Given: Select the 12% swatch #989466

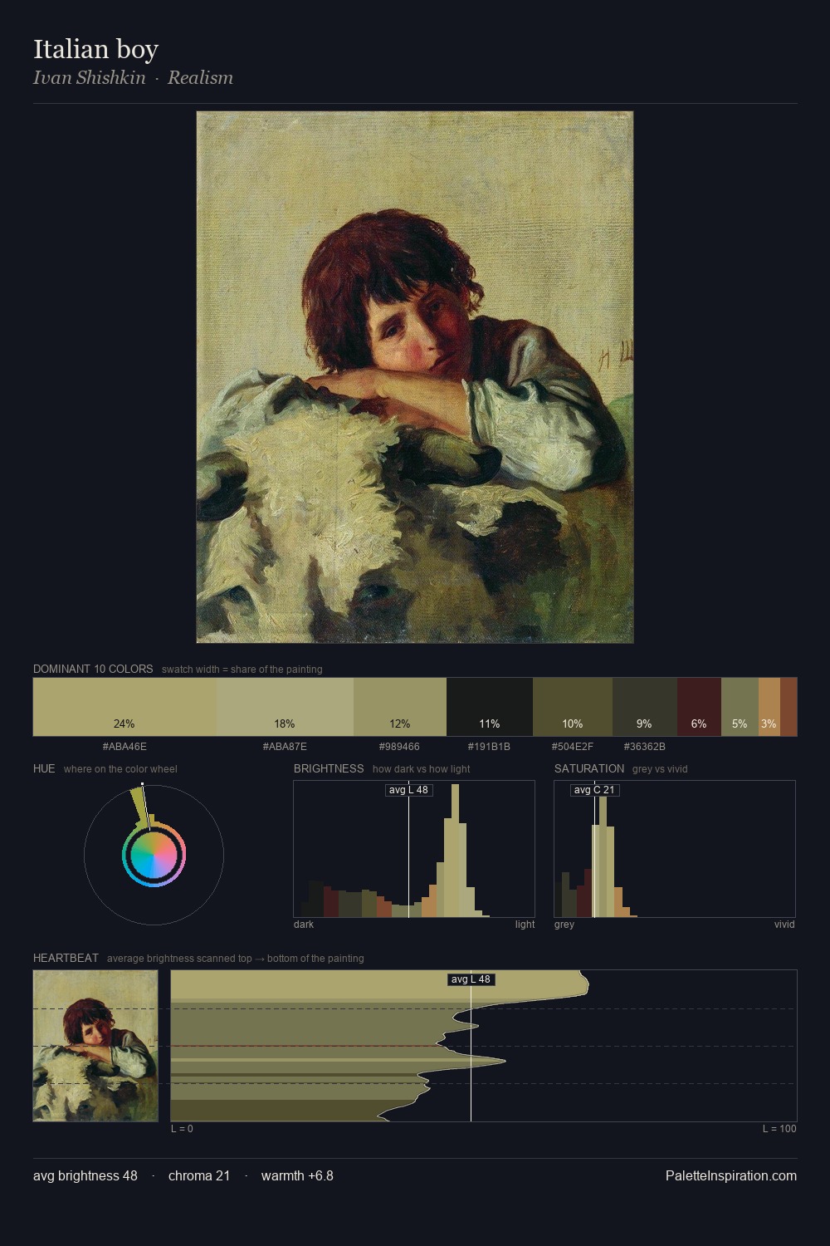Looking at the screenshot, I should click(x=400, y=707).
